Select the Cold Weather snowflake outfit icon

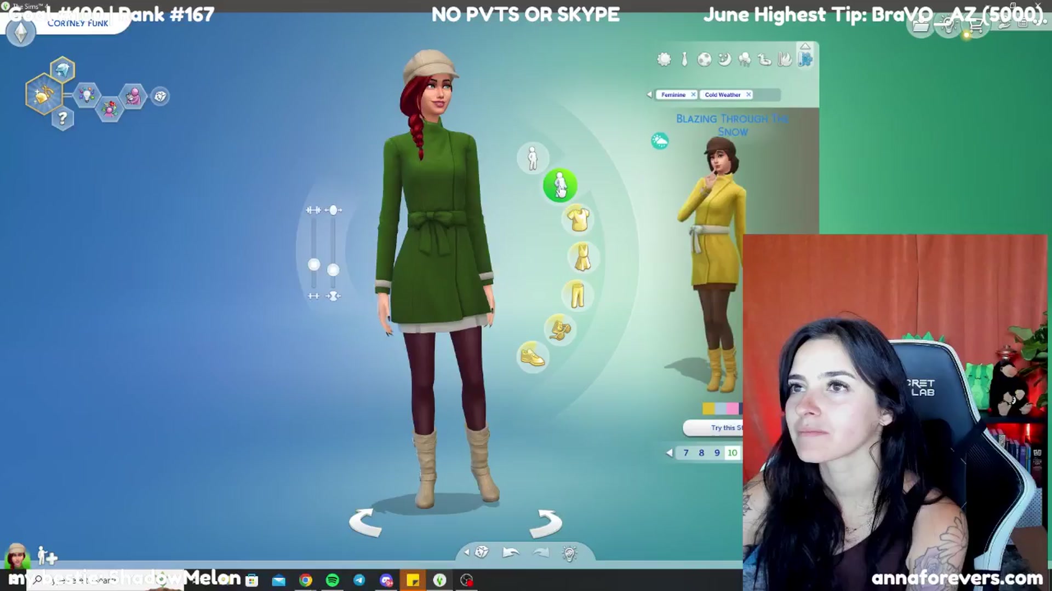805,59
